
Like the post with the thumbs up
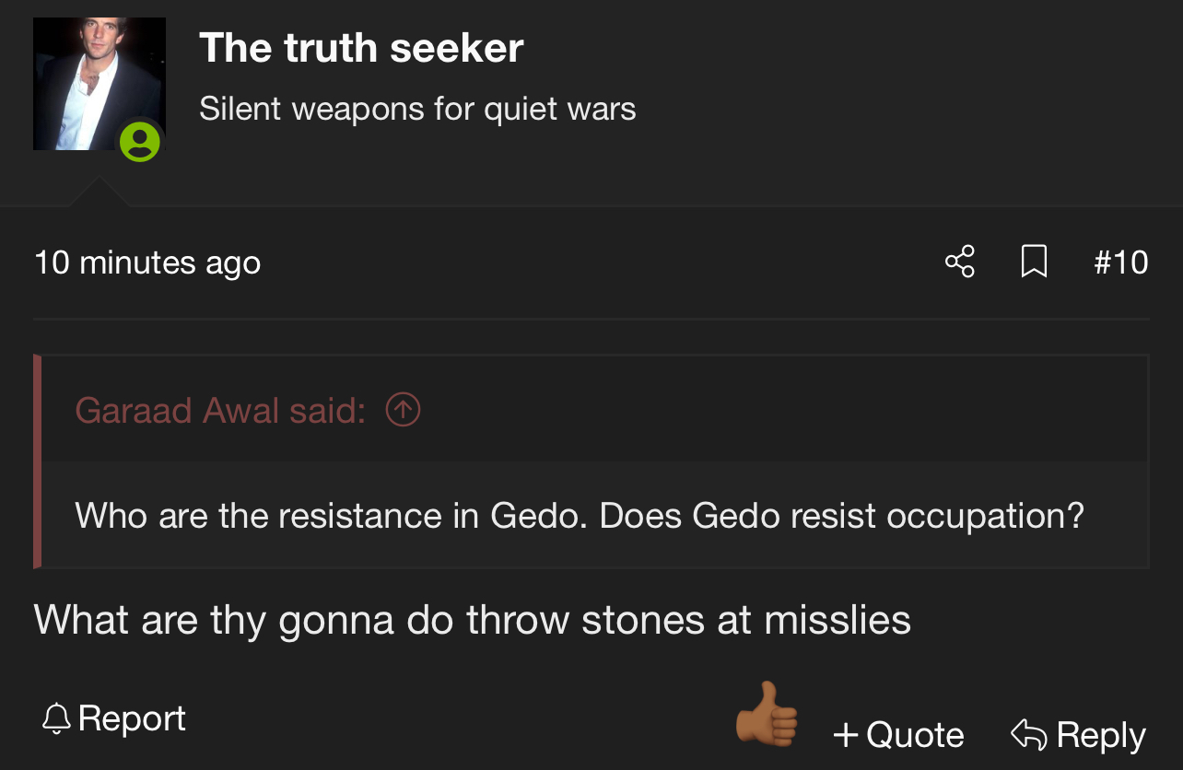[767, 715]
